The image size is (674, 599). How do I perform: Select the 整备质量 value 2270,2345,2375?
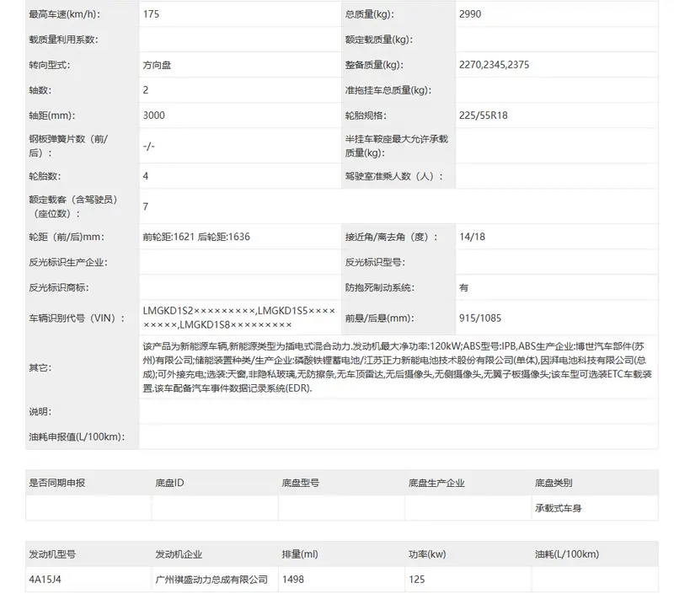495,65
